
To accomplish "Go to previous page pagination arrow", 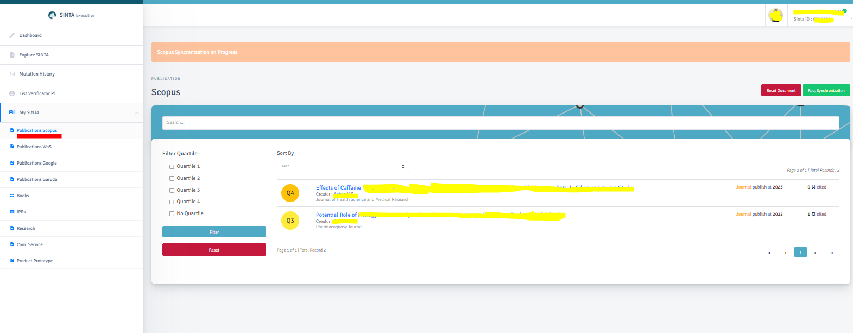I will coord(785,253).
